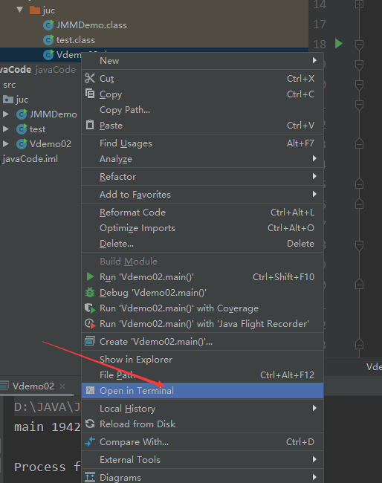Click the test class icon under src
The image size is (382, 483).
(22, 129)
